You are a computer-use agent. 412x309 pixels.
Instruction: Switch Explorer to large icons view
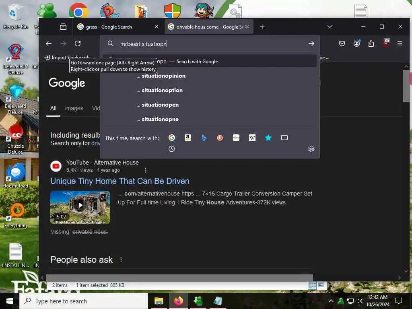(321, 285)
